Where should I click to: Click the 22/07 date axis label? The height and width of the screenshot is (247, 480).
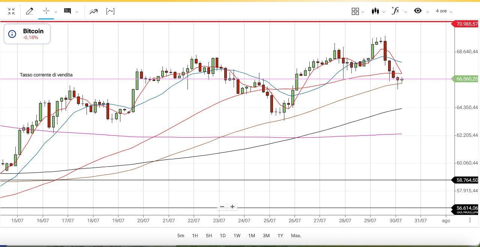coord(194,221)
